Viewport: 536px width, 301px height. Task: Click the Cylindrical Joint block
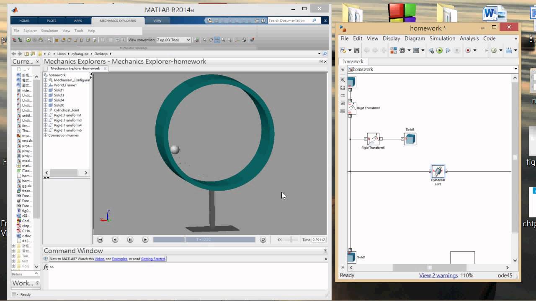[x=438, y=171]
